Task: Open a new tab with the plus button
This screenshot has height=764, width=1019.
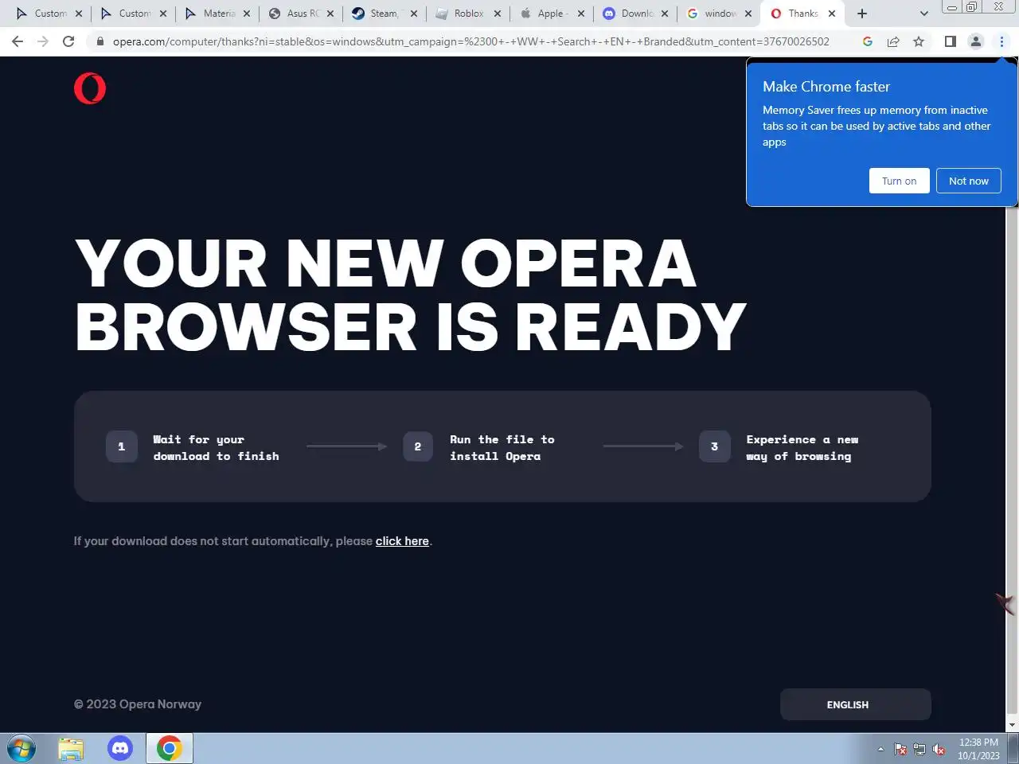Action: [862, 14]
